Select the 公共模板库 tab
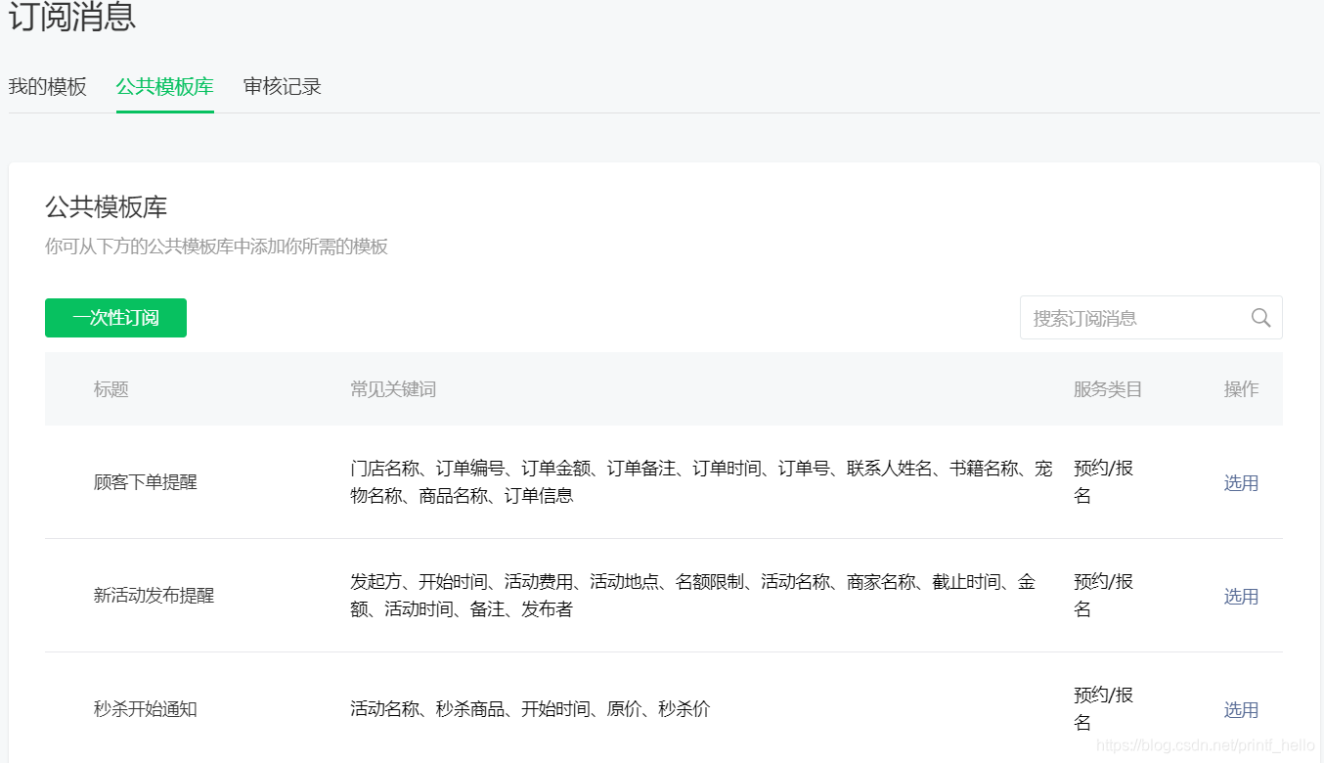The image size is (1324, 763). pos(164,86)
